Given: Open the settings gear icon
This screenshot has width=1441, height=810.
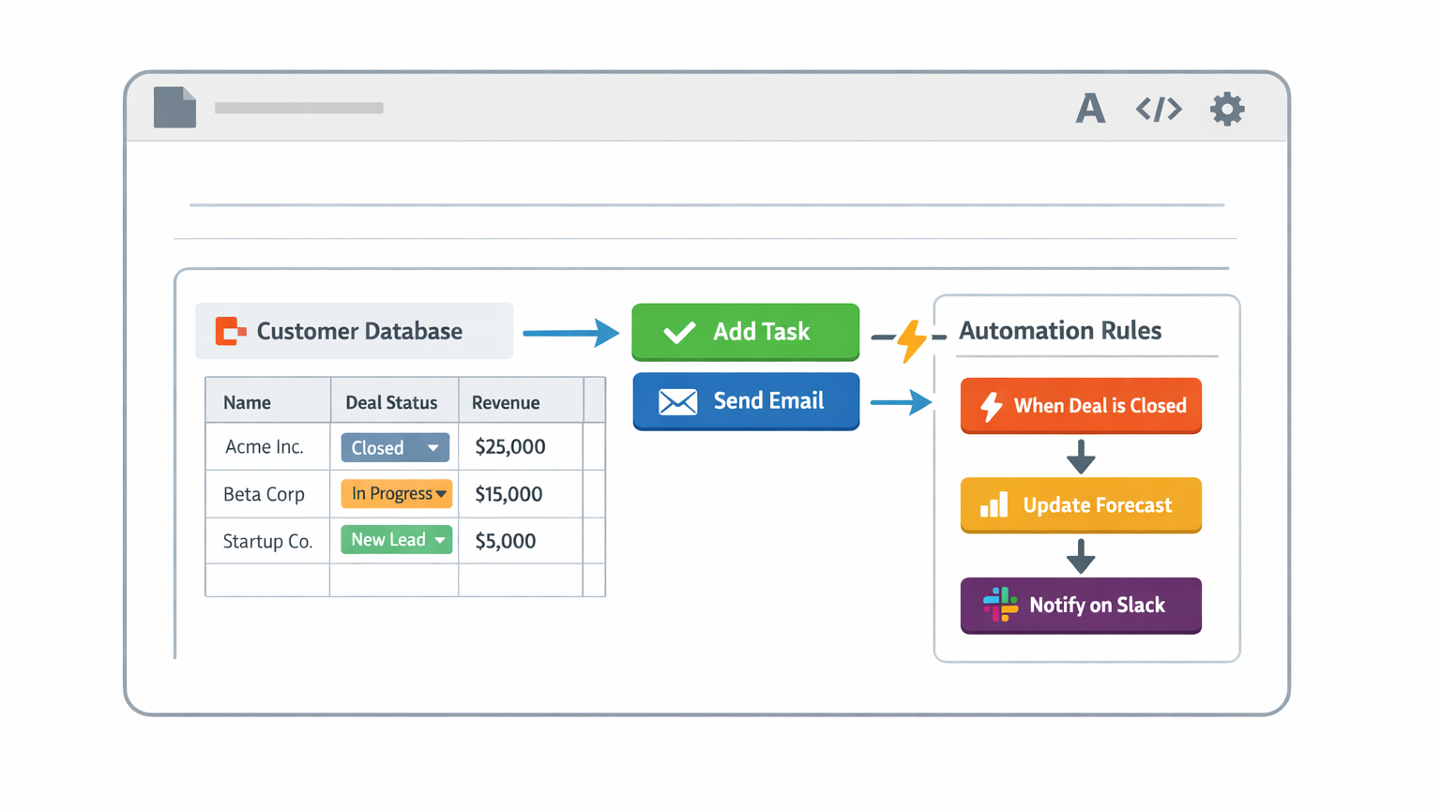Looking at the screenshot, I should pyautogui.click(x=1226, y=109).
